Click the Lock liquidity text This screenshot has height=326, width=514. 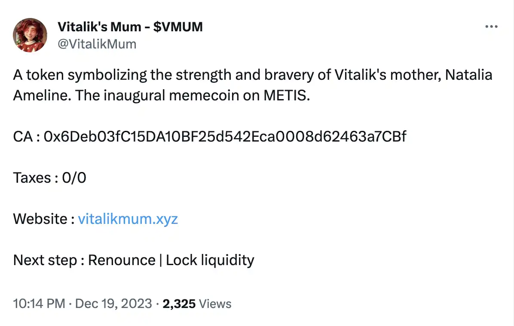coord(210,260)
